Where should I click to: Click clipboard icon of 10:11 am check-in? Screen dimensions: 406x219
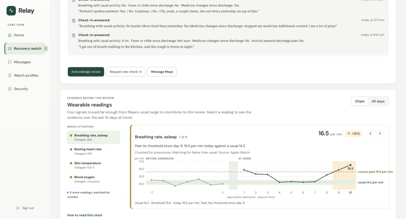pos(74,21)
